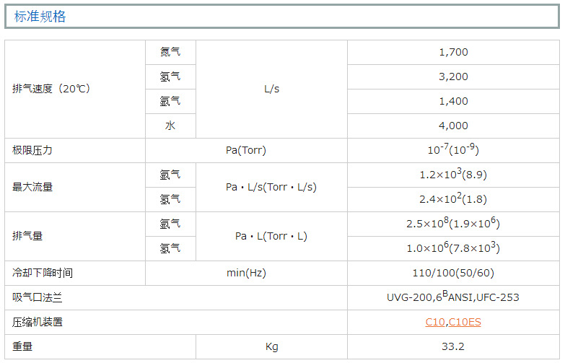Click the 氮气 gas cell
Image resolution: width=565 pixels, height=363 pixels.
[x=170, y=52]
